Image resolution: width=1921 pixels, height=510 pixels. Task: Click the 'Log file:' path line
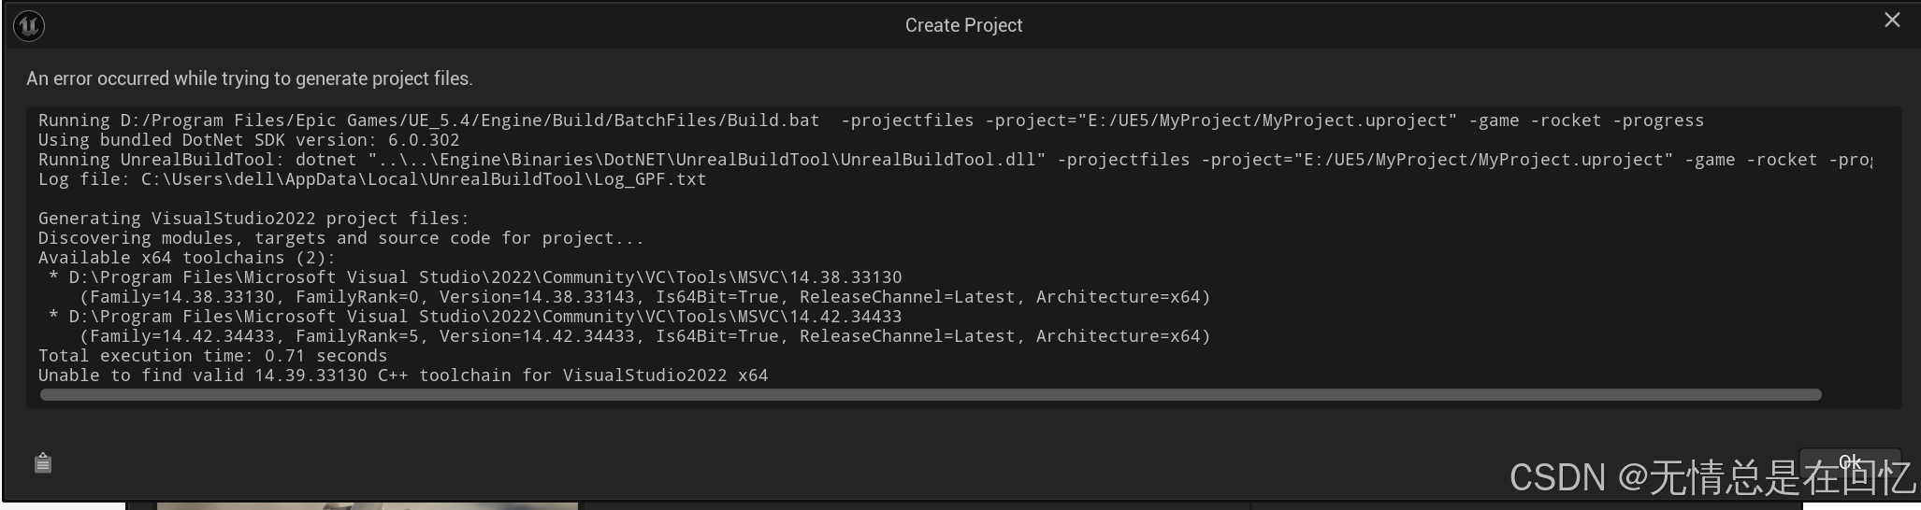[x=372, y=179]
